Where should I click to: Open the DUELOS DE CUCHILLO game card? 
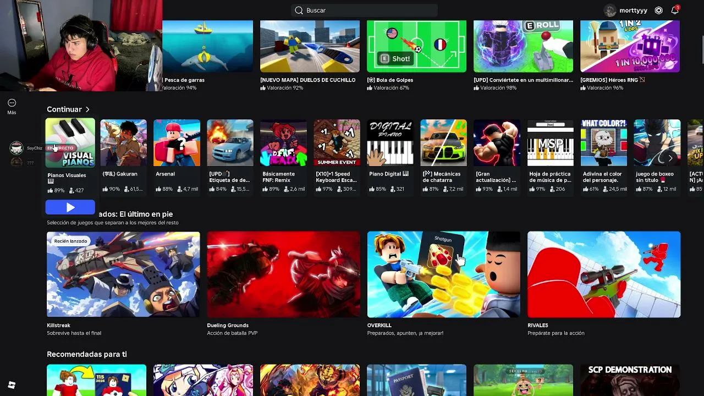tap(310, 46)
